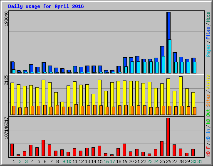Select day 19 on the date axis
This screenshot has height=166, width=213.
(125, 161)
